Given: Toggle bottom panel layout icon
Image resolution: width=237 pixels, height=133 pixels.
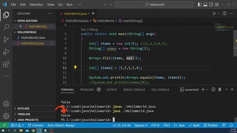Looking at the screenshot, I should 206,4.
